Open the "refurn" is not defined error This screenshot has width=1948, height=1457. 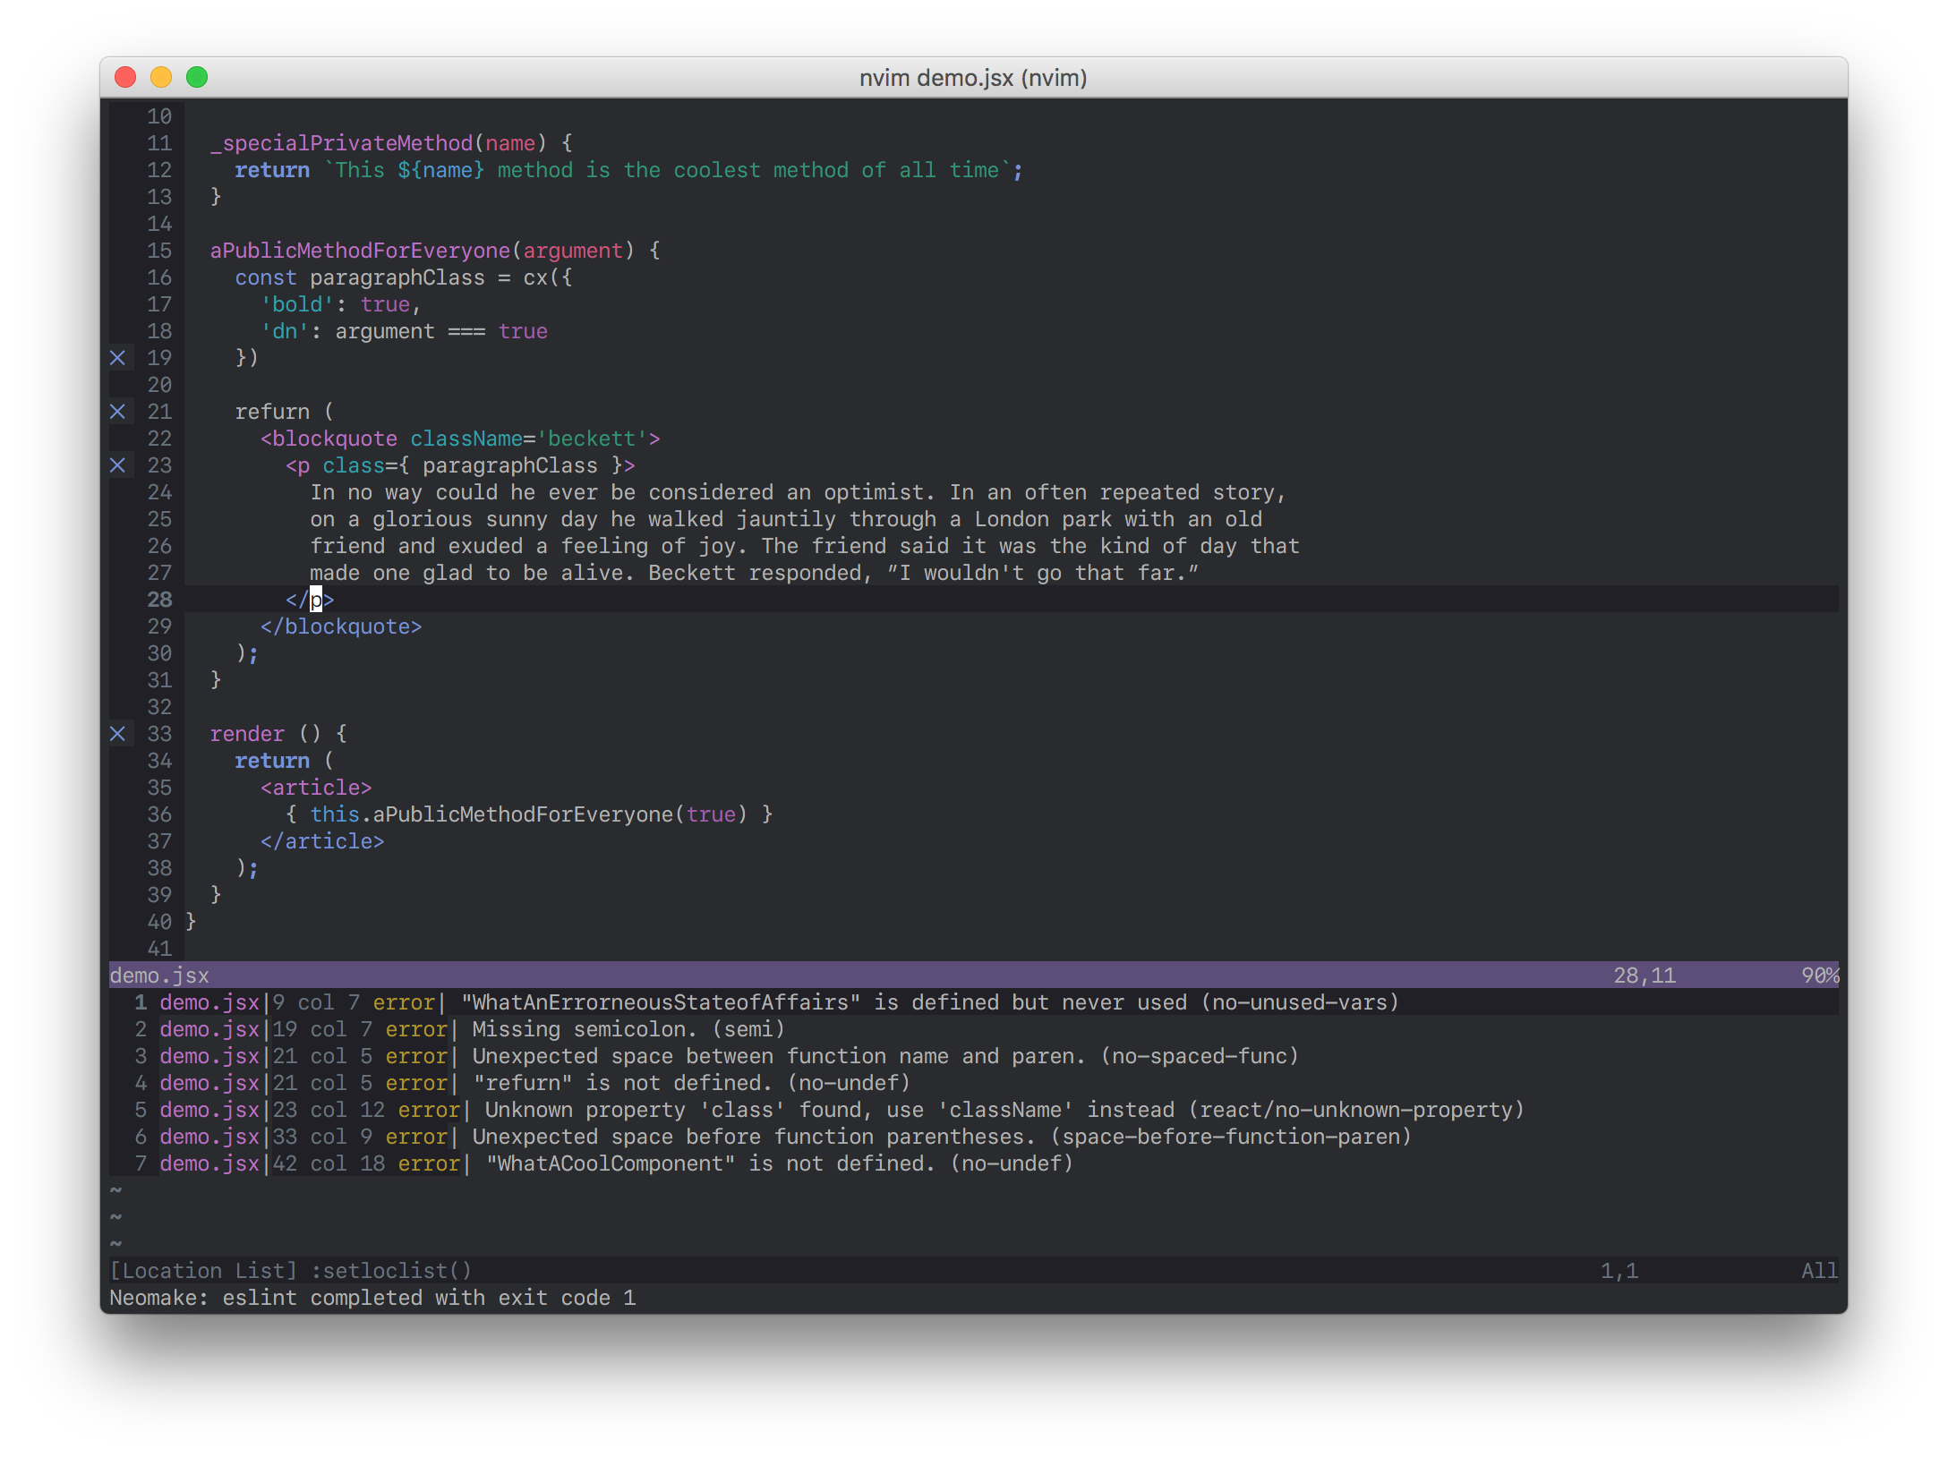coord(690,1083)
